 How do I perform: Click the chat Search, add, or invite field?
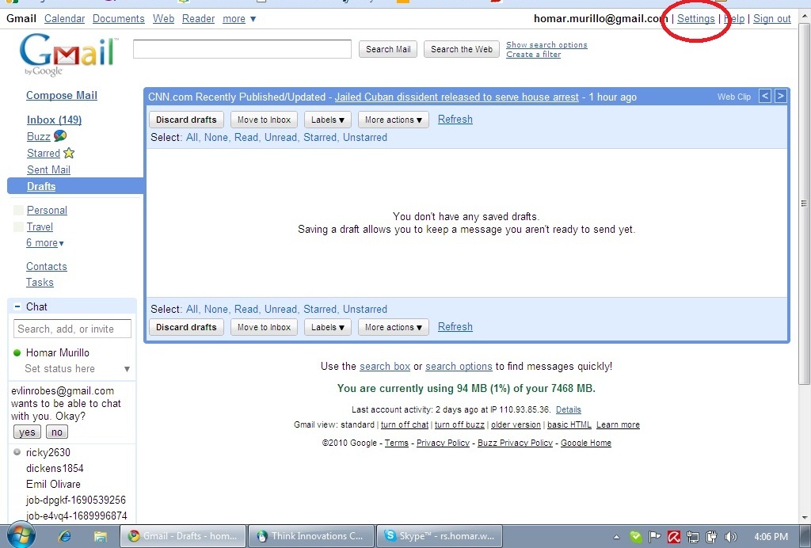pyautogui.click(x=72, y=329)
